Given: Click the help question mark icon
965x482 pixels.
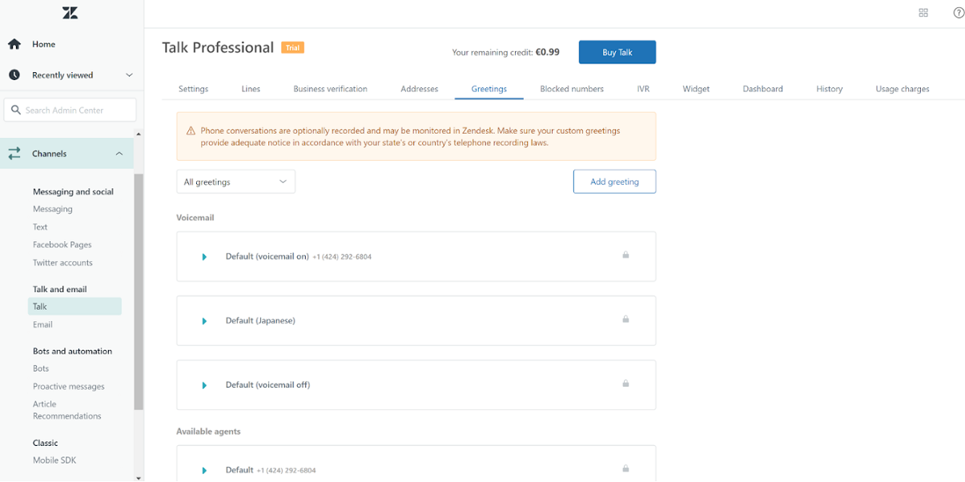Looking at the screenshot, I should click(958, 13).
